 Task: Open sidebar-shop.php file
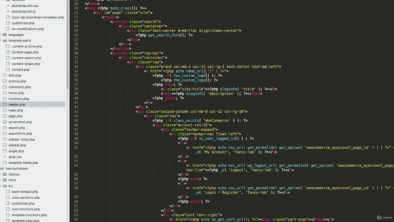[22, 139]
